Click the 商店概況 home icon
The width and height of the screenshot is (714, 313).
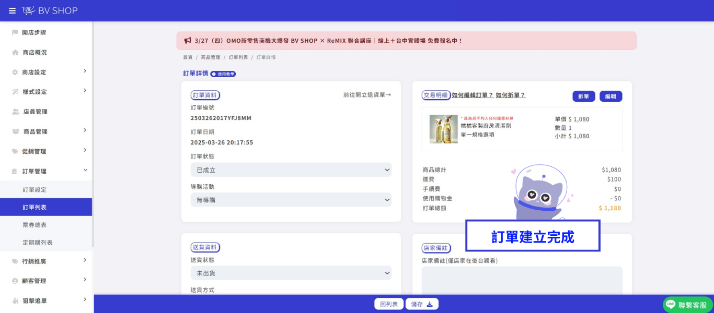(15, 52)
